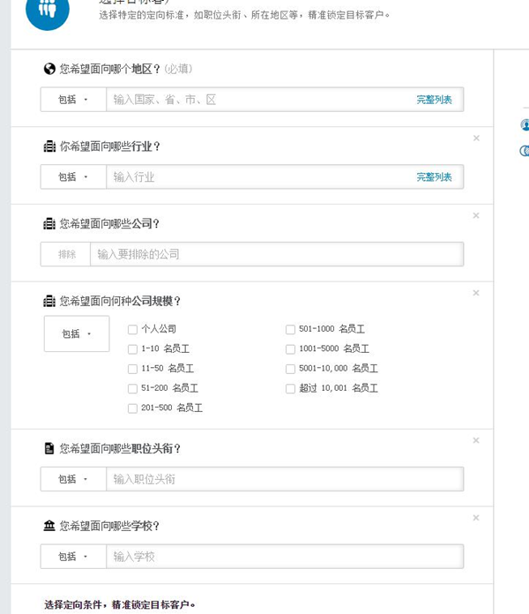Image resolution: width=529 pixels, height=614 pixels.
Task: Click the 选择定向条件 bottom text
Action: pyautogui.click(x=120, y=604)
